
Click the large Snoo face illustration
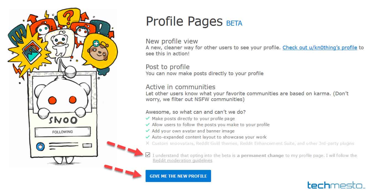64,96
